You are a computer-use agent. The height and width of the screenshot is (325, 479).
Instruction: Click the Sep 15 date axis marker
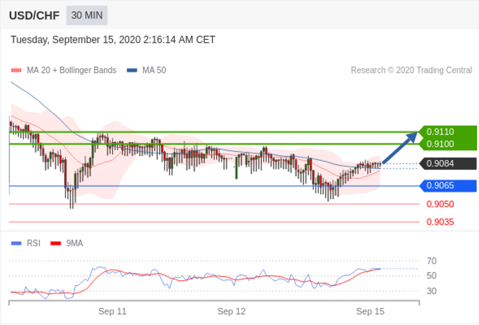370,311
